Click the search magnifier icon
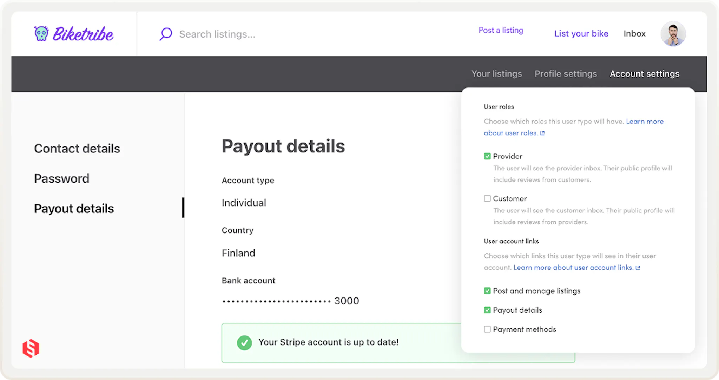 click(x=166, y=34)
